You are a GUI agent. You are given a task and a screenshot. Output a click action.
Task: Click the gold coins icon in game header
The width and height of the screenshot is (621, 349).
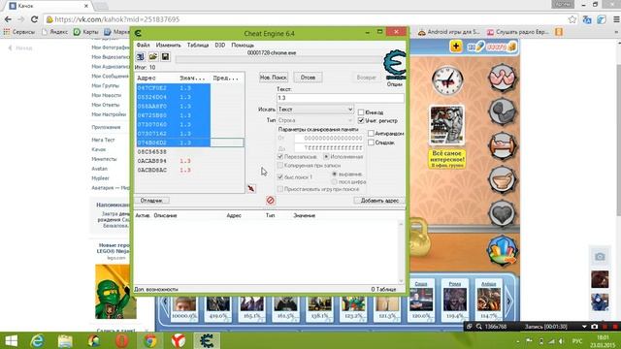[x=511, y=48]
